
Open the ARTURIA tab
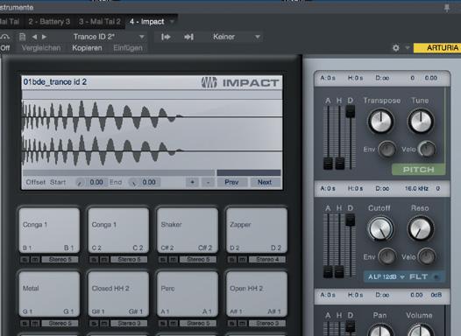point(437,48)
